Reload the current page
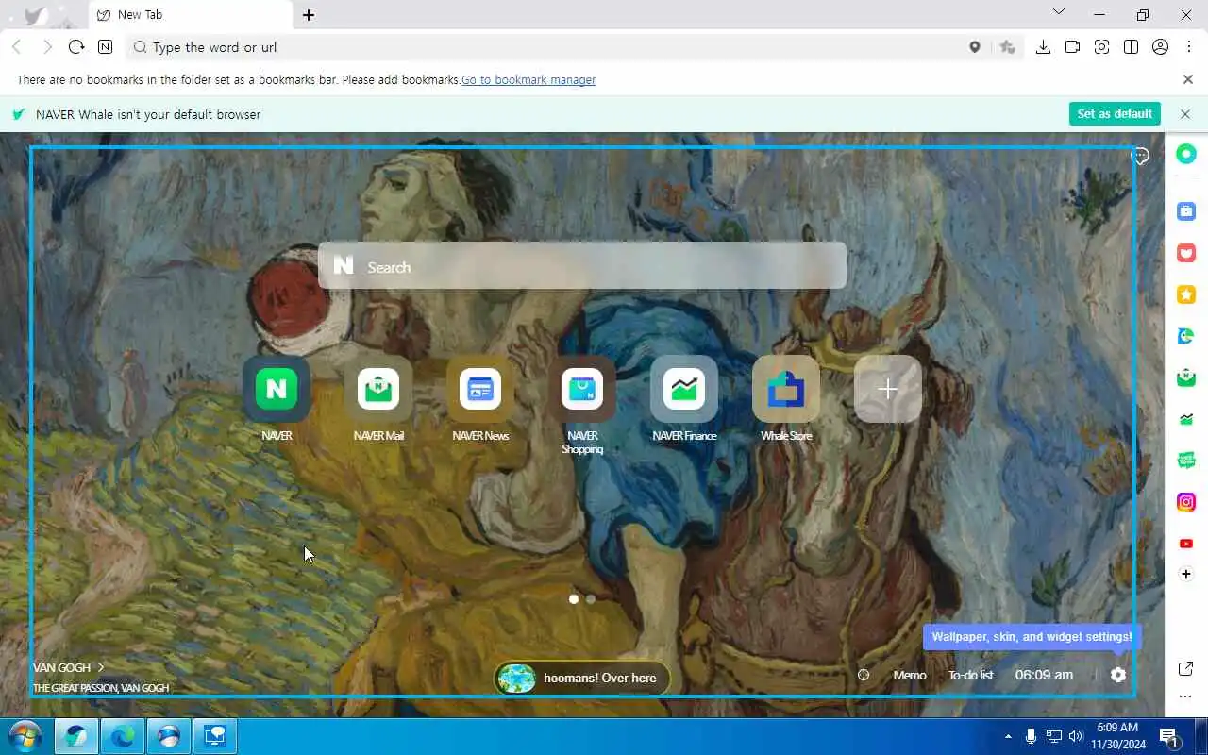Viewport: 1208px width, 755px height. click(x=76, y=47)
